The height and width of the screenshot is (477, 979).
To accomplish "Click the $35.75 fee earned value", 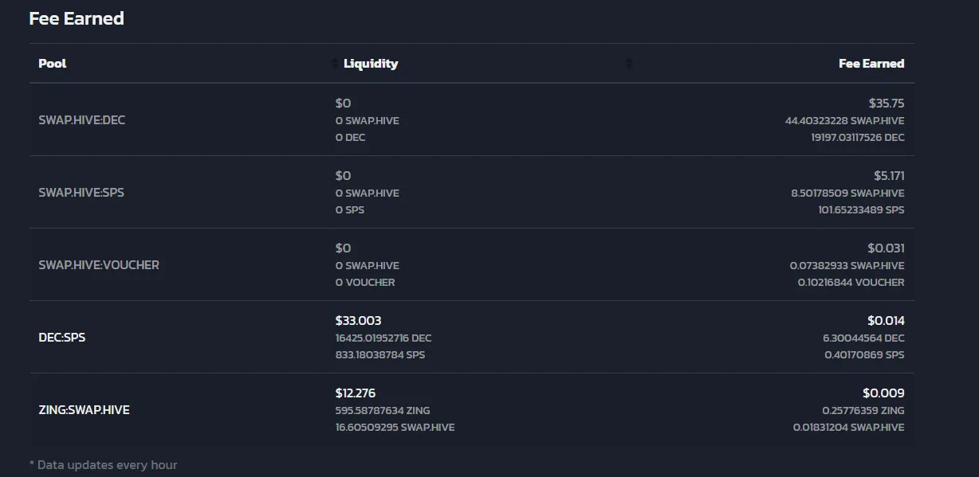I will [887, 103].
